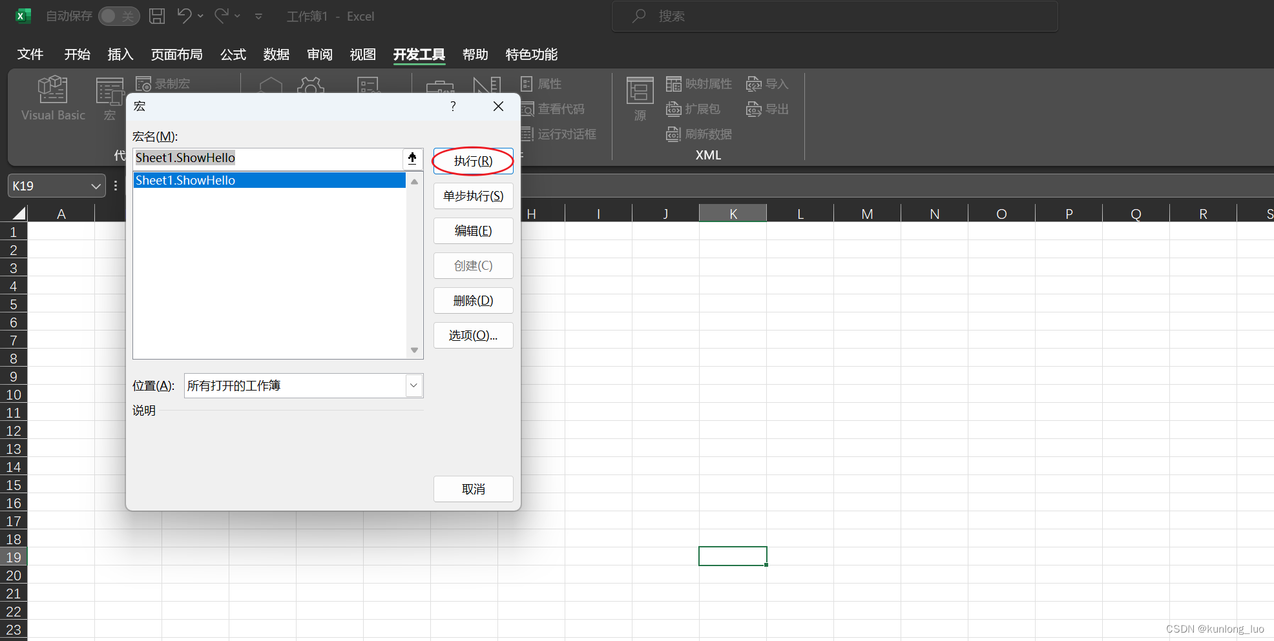Image resolution: width=1274 pixels, height=641 pixels.
Task: Click the 选项(O)... Options button
Action: pyautogui.click(x=473, y=335)
